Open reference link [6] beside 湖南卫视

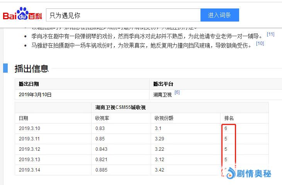click(x=177, y=93)
